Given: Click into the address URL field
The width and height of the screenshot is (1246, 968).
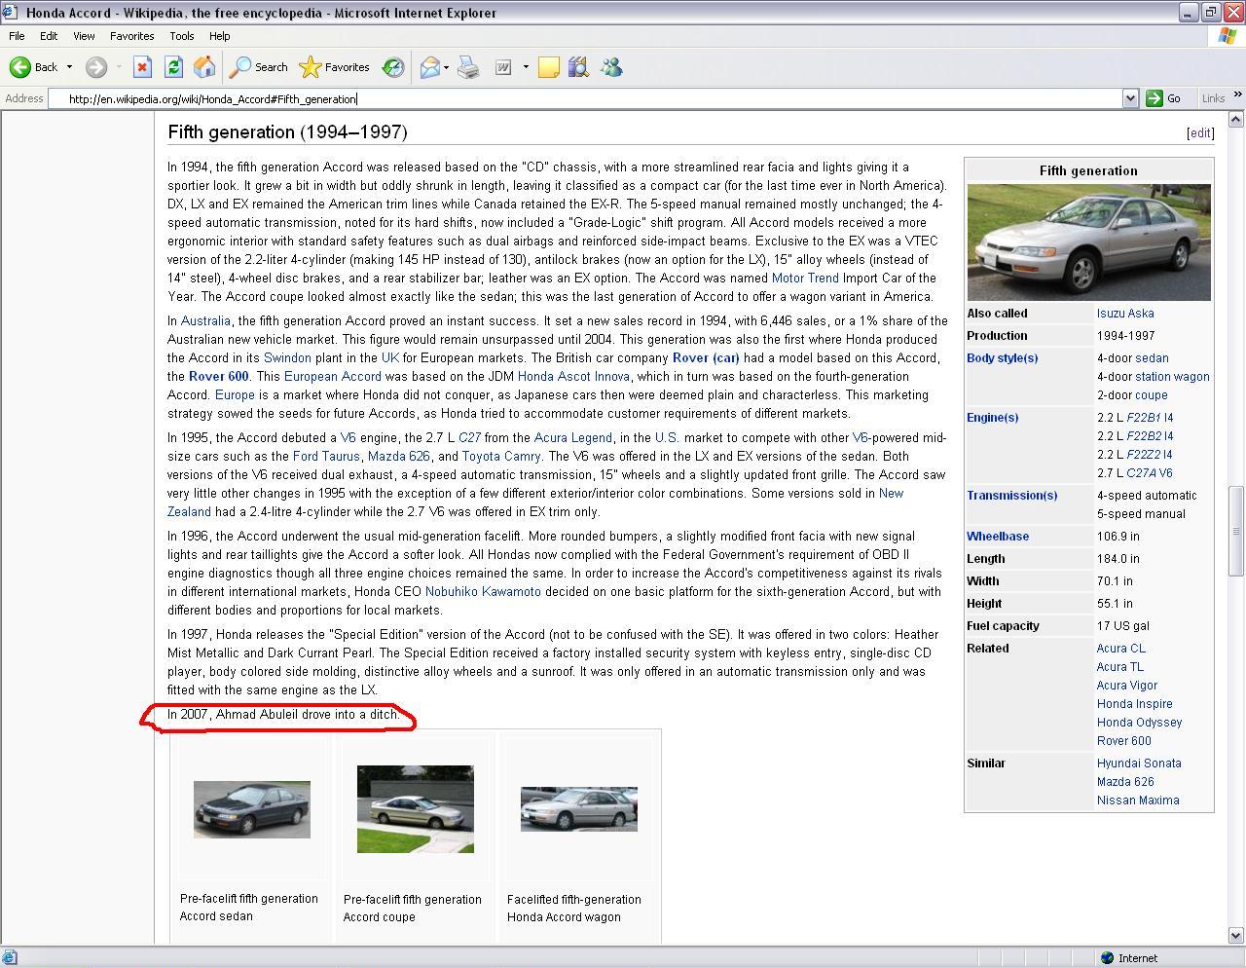Looking at the screenshot, I should click(x=584, y=98).
